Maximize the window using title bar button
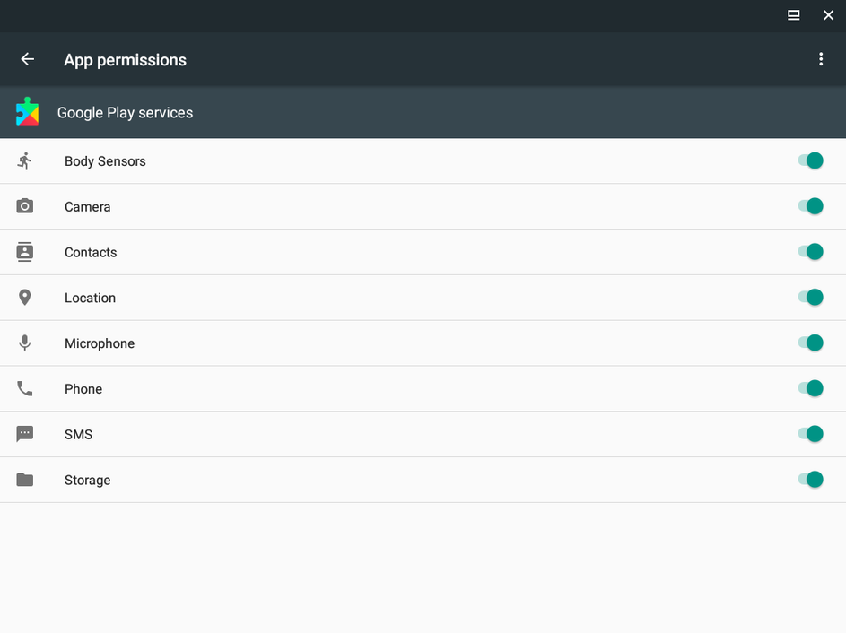This screenshot has height=633, width=846. tap(794, 15)
